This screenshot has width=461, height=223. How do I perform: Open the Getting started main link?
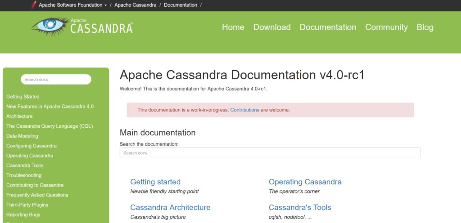(x=155, y=182)
